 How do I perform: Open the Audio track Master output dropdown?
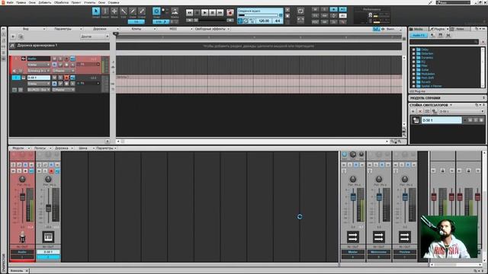pyautogui.click(x=63, y=71)
